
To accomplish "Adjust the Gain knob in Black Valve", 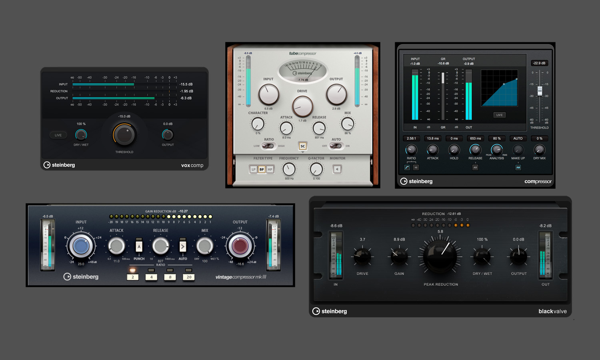I will (x=399, y=256).
